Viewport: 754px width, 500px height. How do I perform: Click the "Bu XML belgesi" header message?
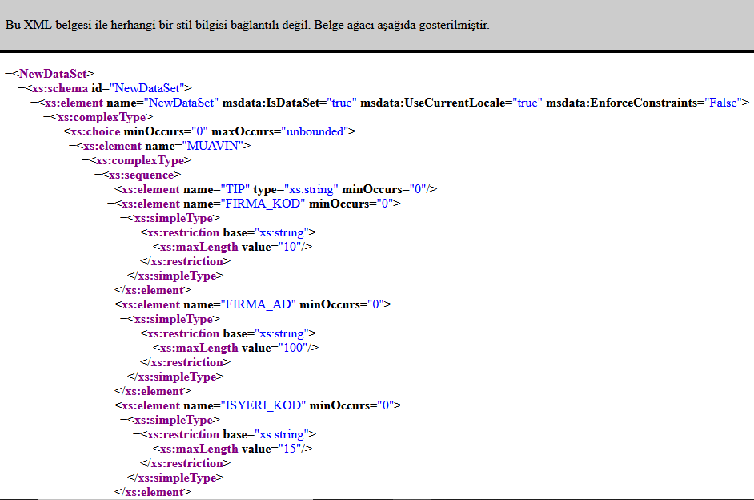(247, 25)
